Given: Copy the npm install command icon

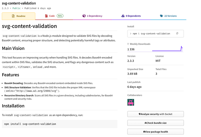Looking at the screenshot, I should 177,33.
